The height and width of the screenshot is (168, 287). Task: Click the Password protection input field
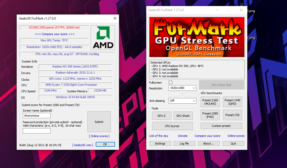click(x=37, y=131)
